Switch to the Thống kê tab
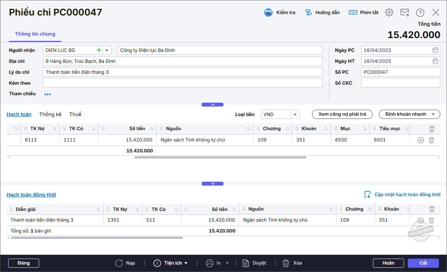The width and height of the screenshot is (447, 272). pyautogui.click(x=50, y=114)
